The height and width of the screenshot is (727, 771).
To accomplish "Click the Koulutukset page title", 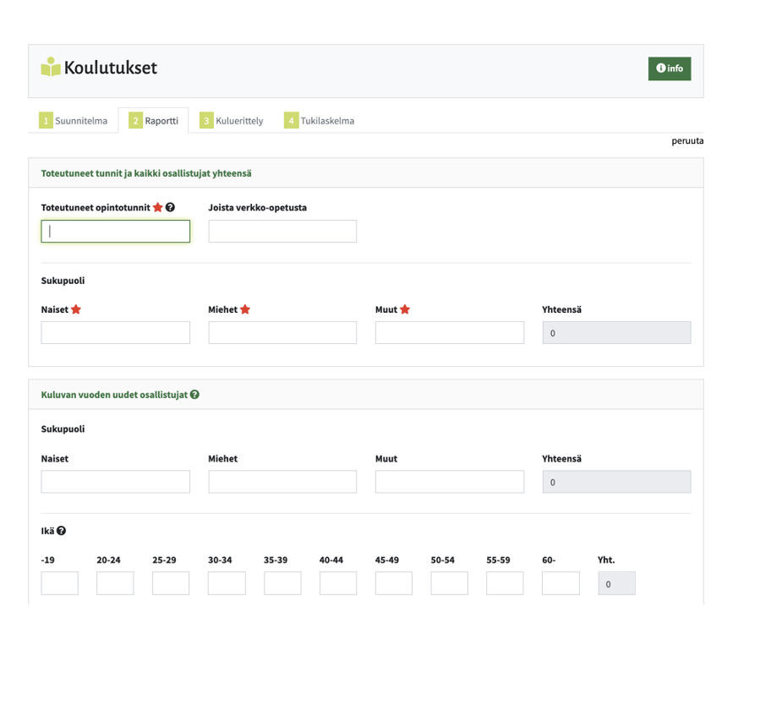I will [111, 68].
